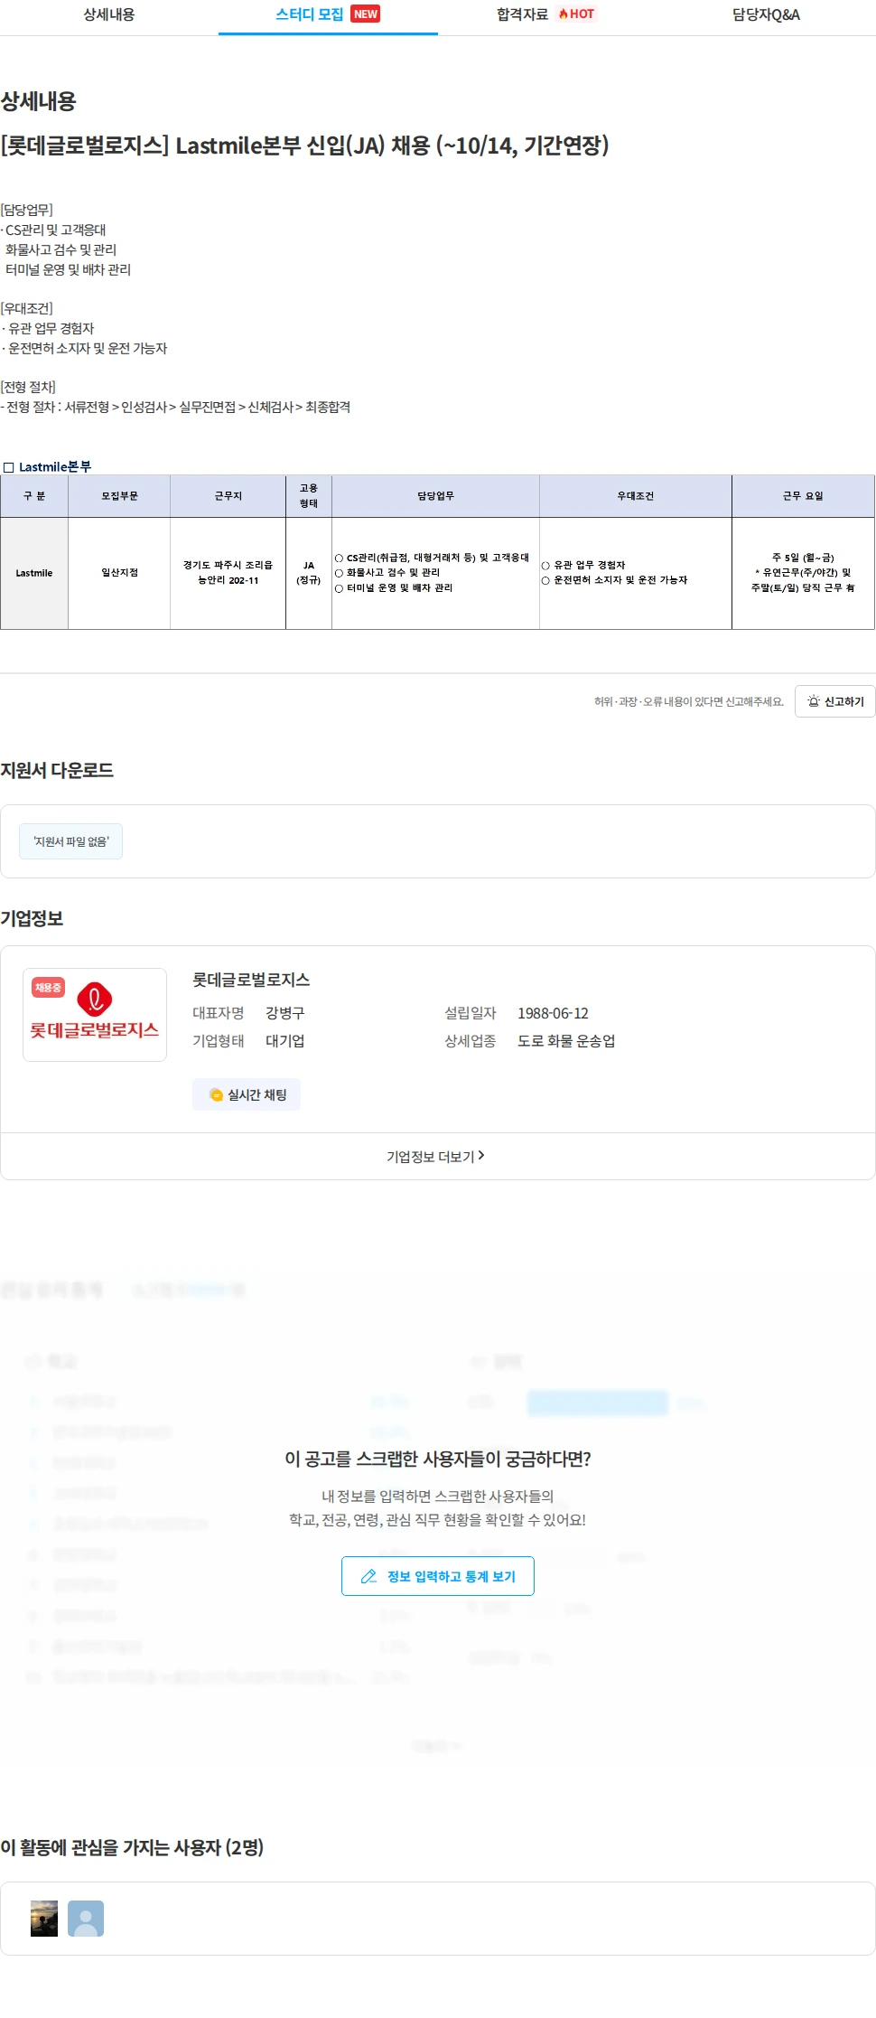Image resolution: width=876 pixels, height=2018 pixels.
Task: Click the yellow chat bubble icon
Action: [216, 1094]
